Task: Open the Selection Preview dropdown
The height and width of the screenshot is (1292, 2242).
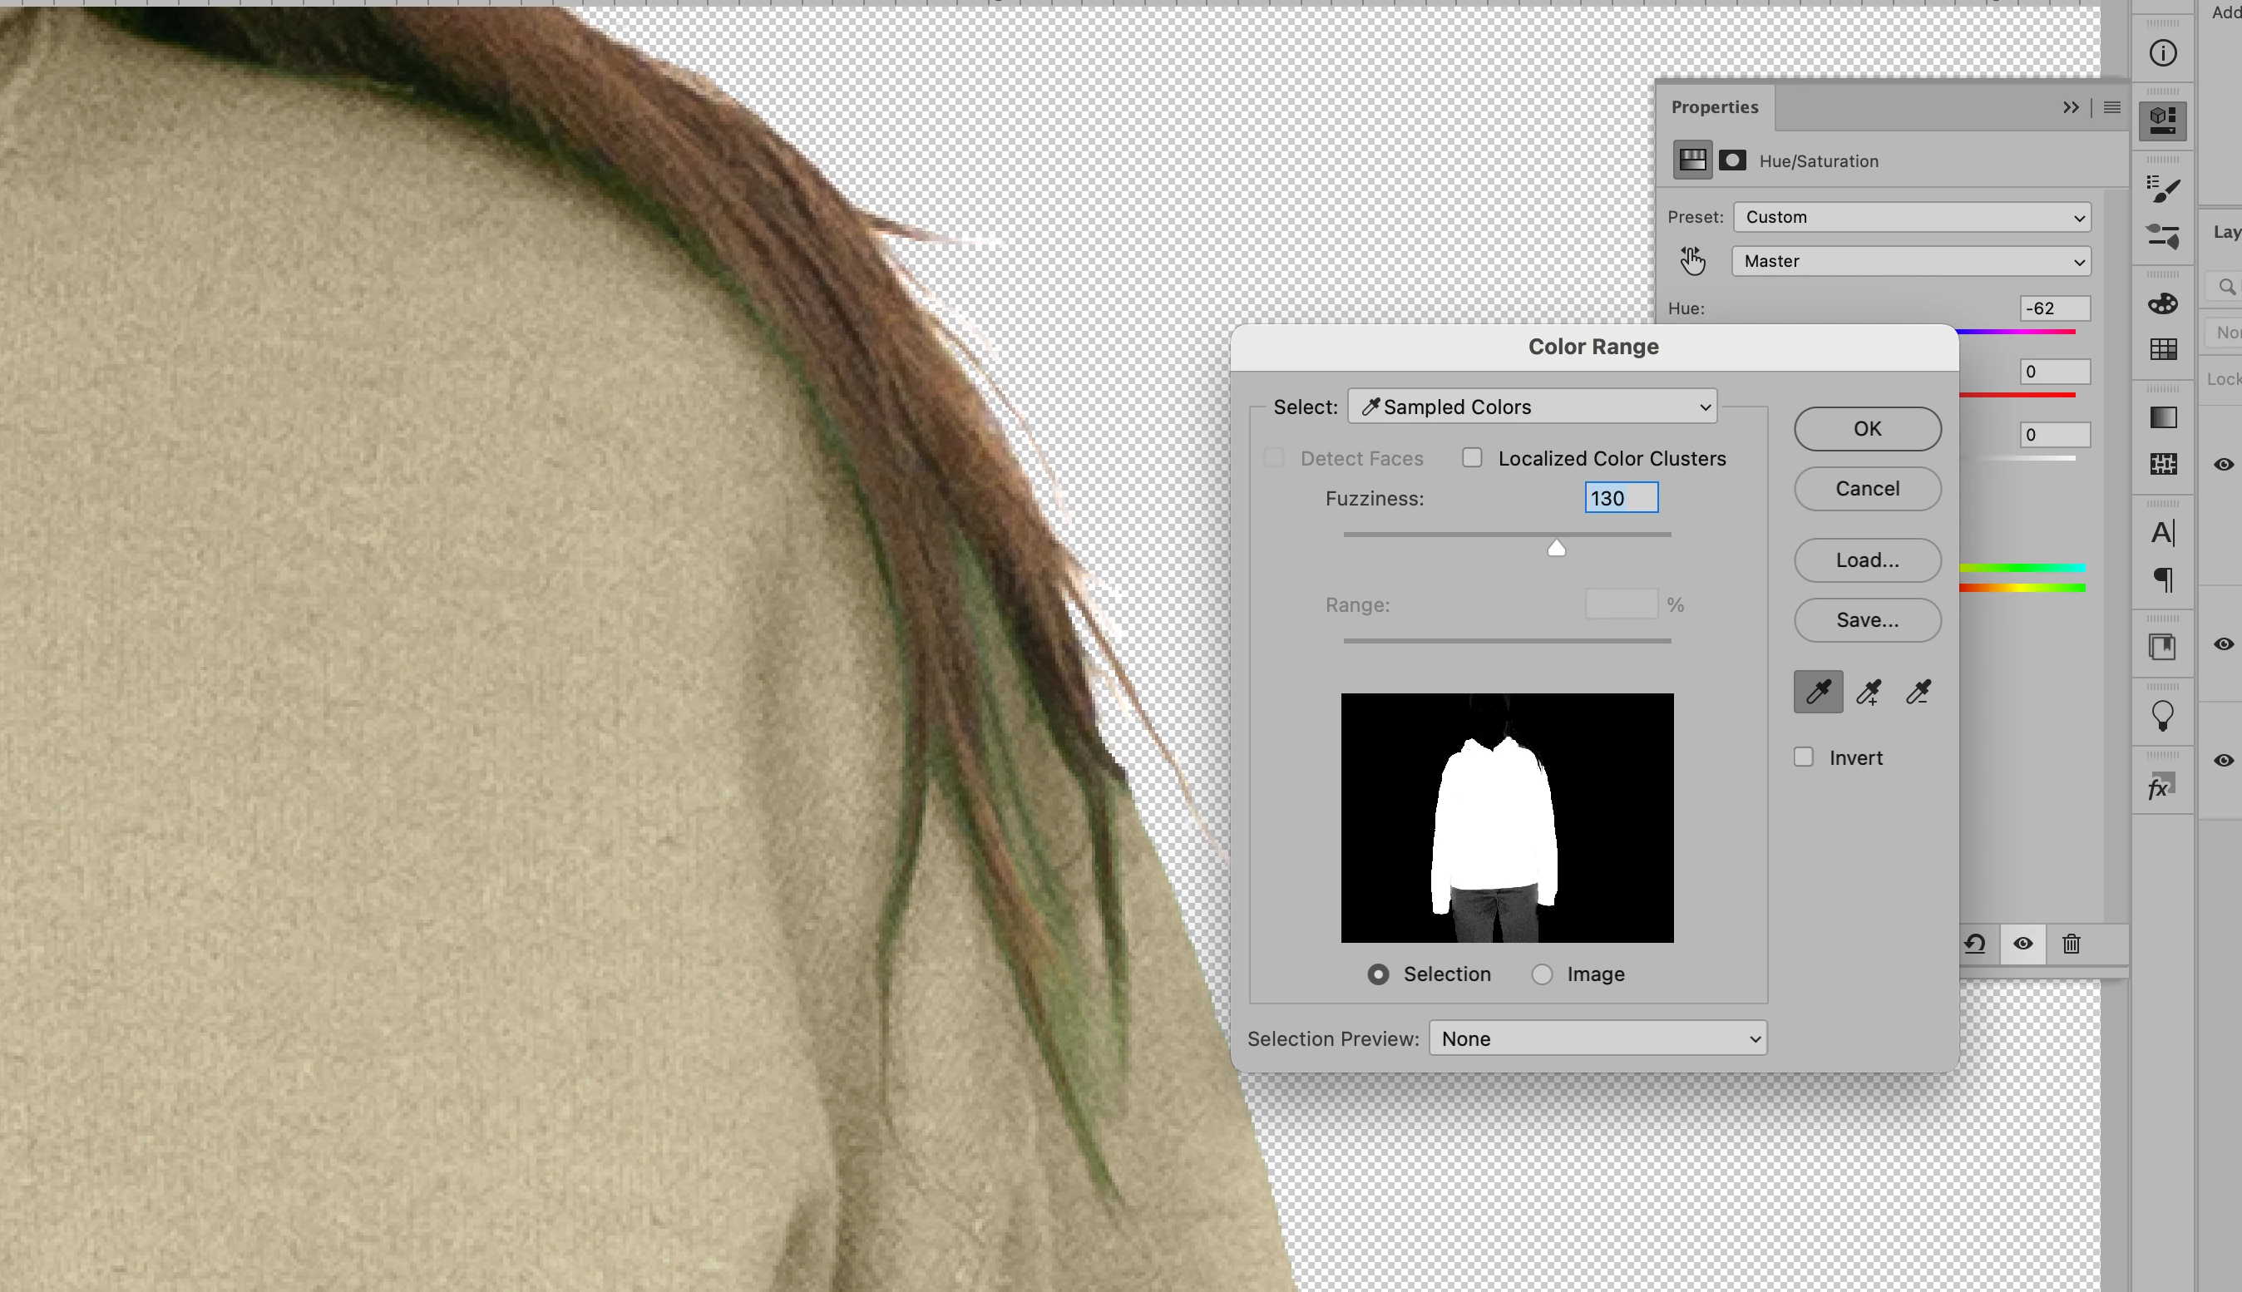Action: point(1598,1038)
